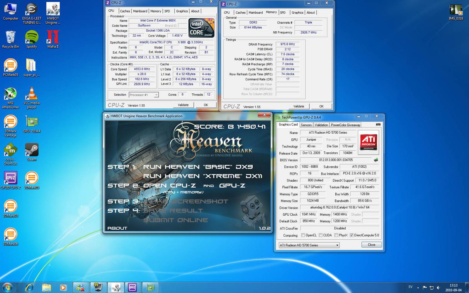Click Validate in the Memory CPU-Z window
The width and height of the screenshot is (469, 293).
tap(299, 106)
